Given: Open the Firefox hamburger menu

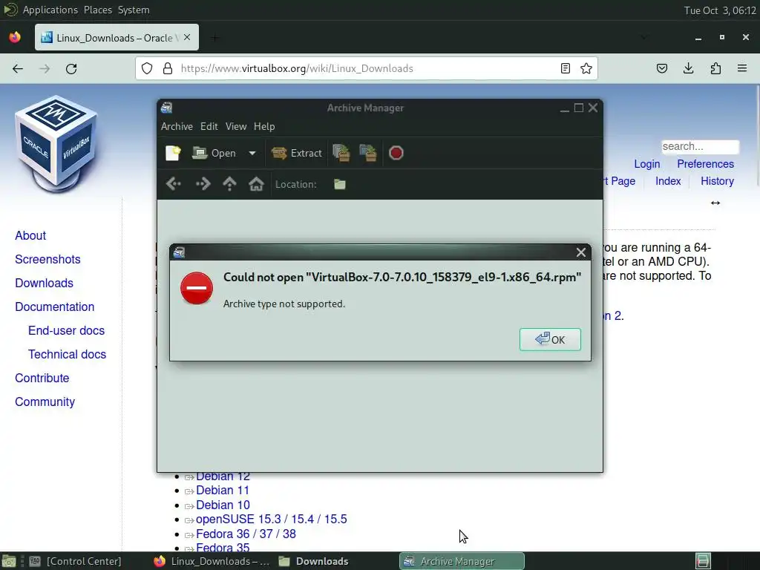Looking at the screenshot, I should 742,68.
